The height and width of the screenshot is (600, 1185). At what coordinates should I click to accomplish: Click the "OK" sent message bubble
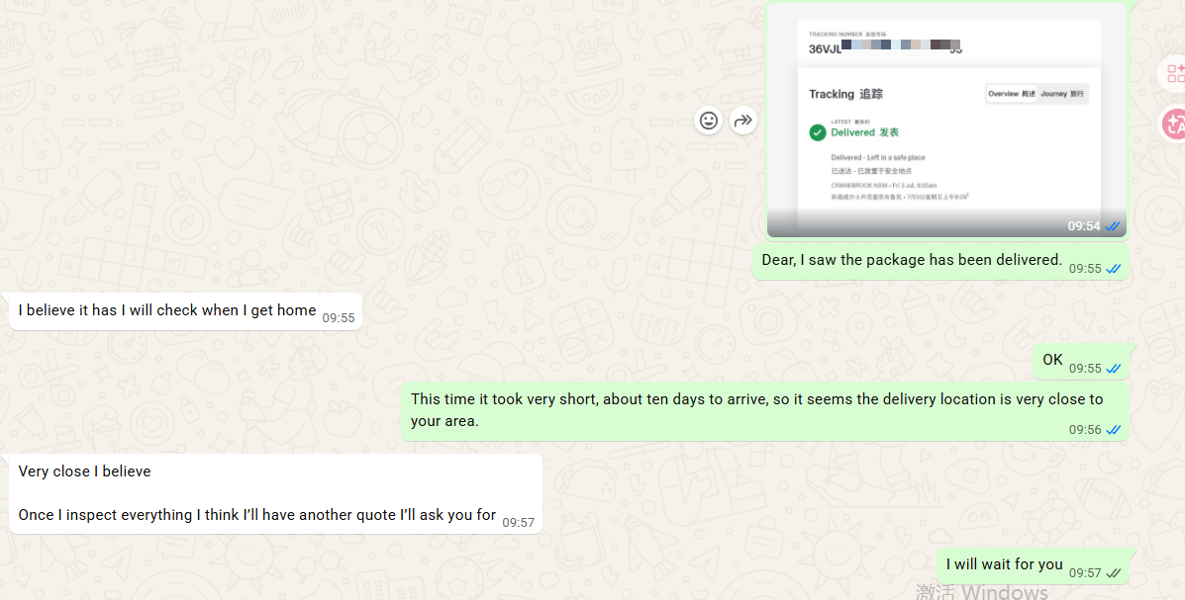click(x=1081, y=361)
